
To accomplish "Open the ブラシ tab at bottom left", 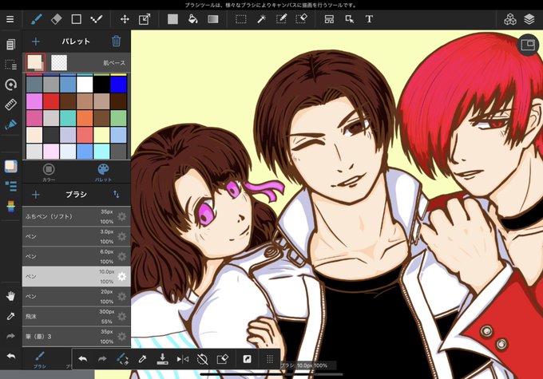I will 39,360.
